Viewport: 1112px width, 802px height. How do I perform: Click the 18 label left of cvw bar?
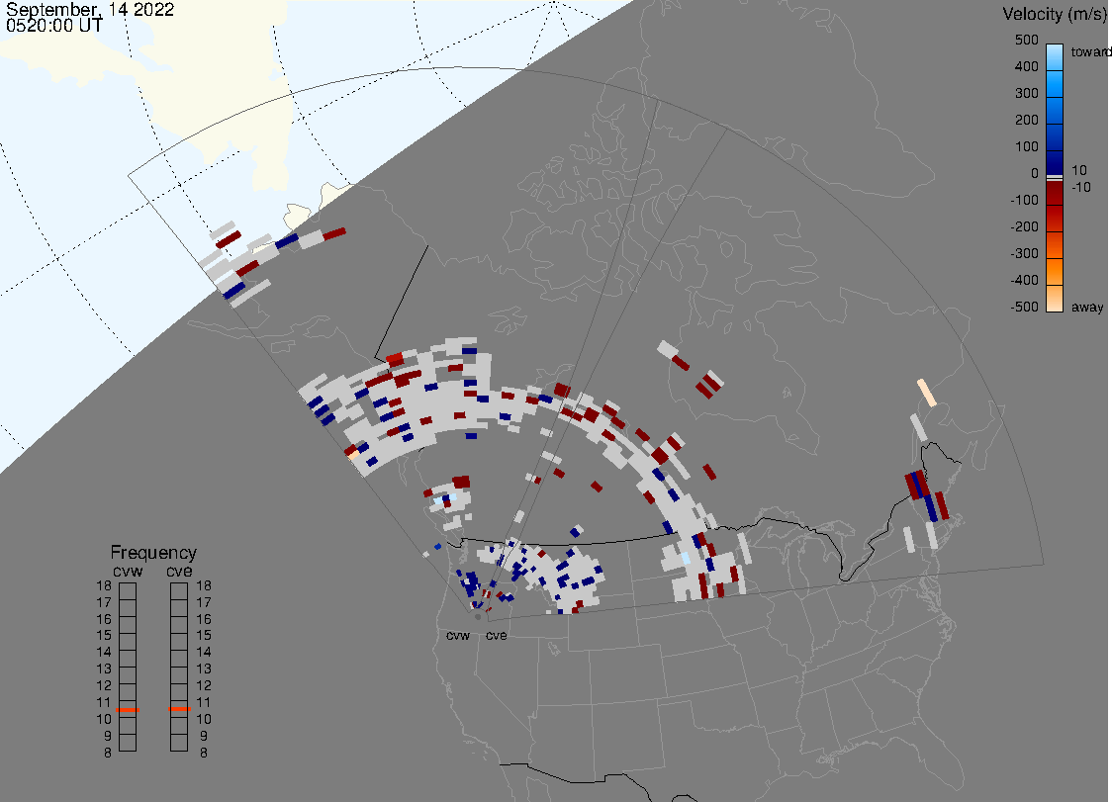(x=104, y=585)
